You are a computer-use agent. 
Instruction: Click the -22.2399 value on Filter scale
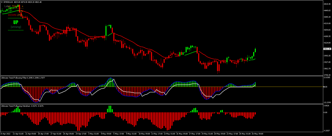327,102
